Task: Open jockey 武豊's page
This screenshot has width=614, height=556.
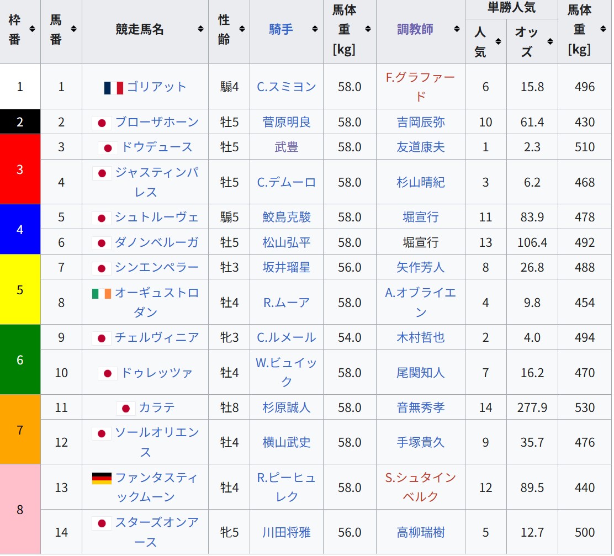Action: click(286, 147)
